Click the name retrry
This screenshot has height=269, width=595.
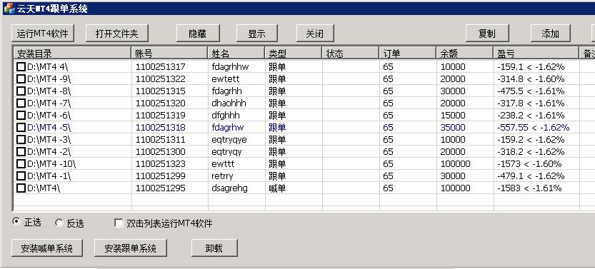[222, 176]
